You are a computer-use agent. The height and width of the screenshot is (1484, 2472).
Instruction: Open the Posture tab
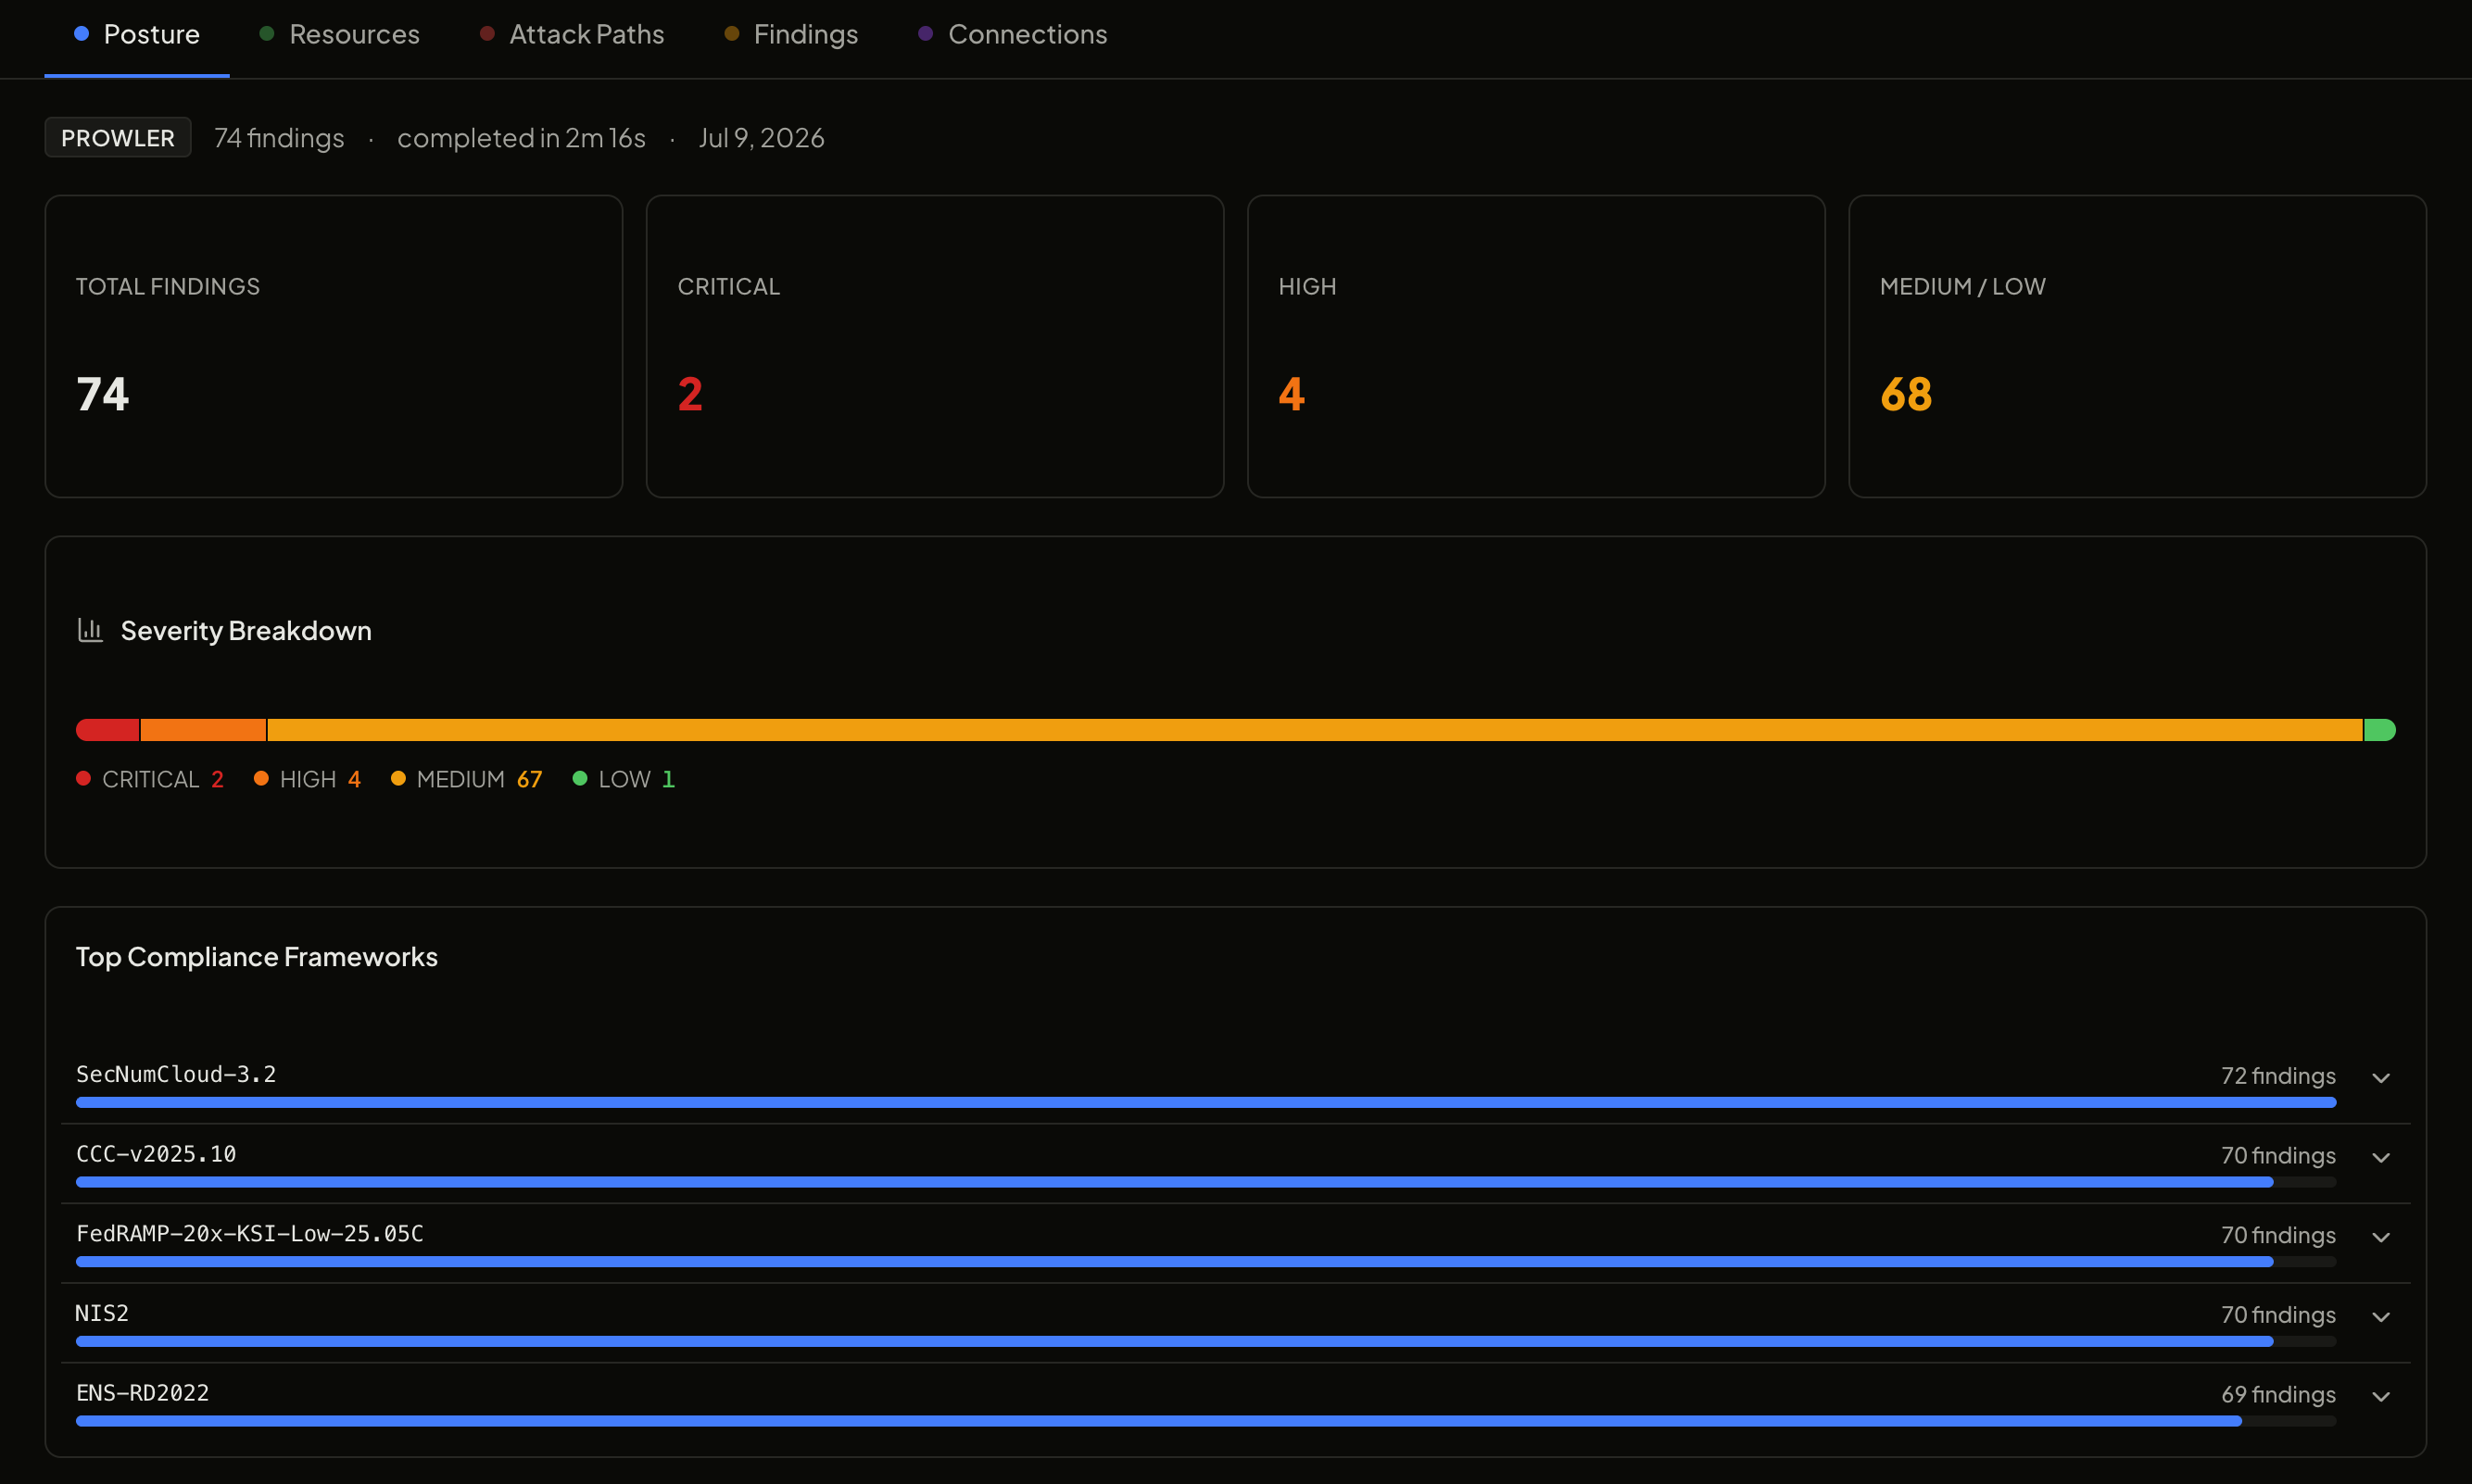pyautogui.click(x=137, y=35)
